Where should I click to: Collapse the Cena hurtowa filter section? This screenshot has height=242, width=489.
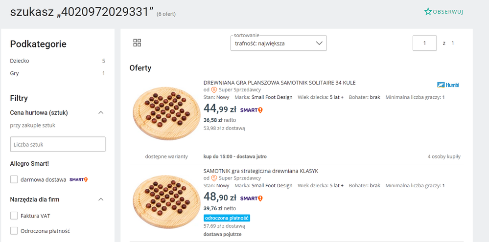pyautogui.click(x=101, y=113)
